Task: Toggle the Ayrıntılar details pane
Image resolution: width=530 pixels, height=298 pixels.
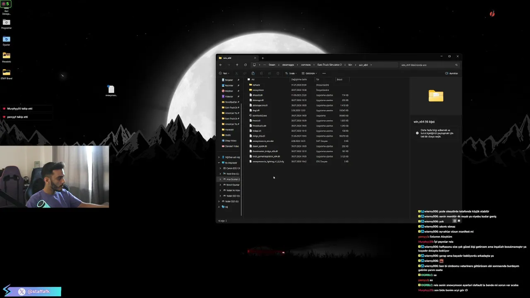Action: pos(452,73)
